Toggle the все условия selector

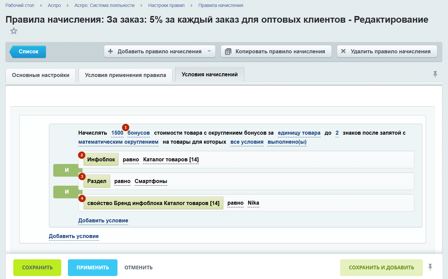coord(247,142)
